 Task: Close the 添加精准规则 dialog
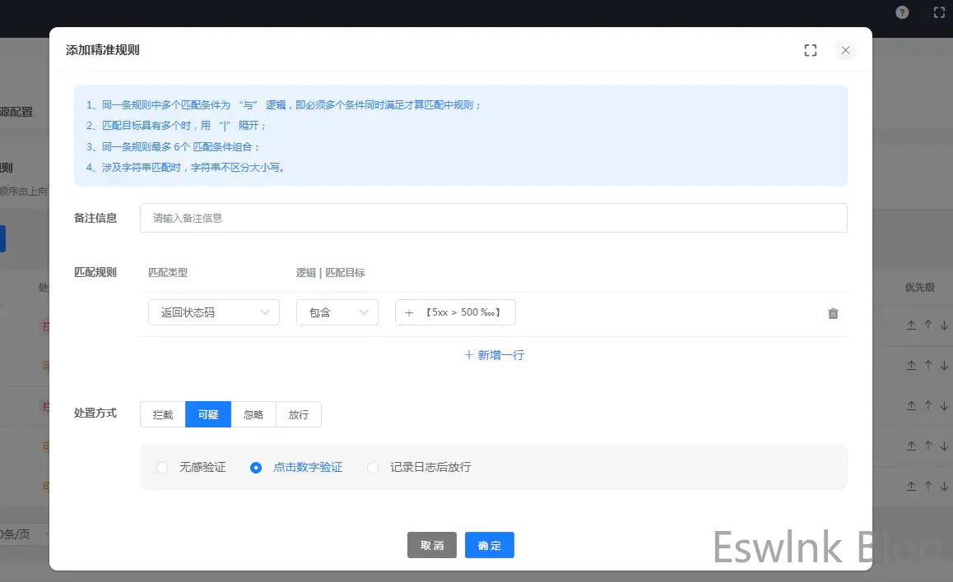tap(845, 50)
